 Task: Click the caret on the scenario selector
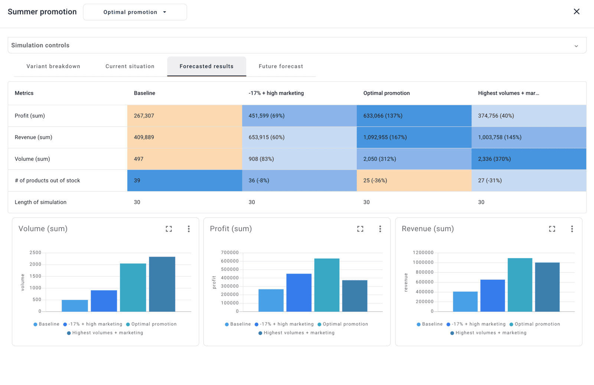click(164, 12)
